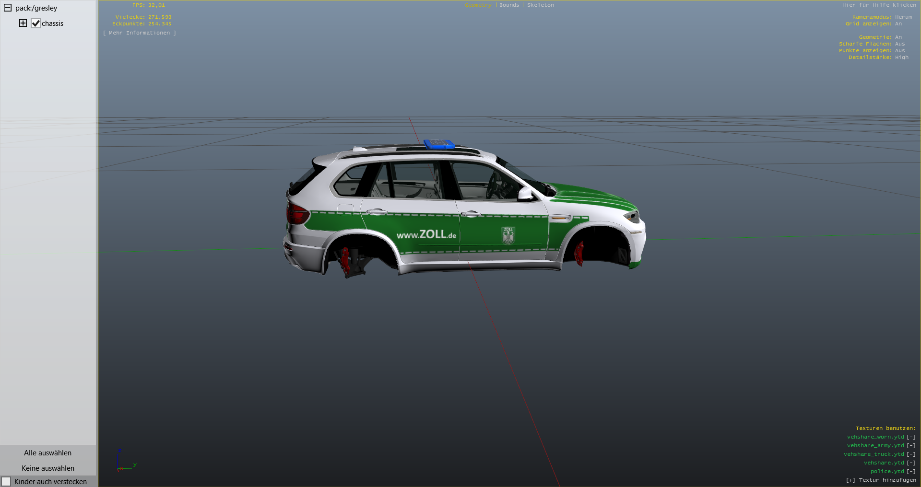The height and width of the screenshot is (487, 921).
Task: Expand '[ Mehr Informationen ]' stats section
Action: 139,33
